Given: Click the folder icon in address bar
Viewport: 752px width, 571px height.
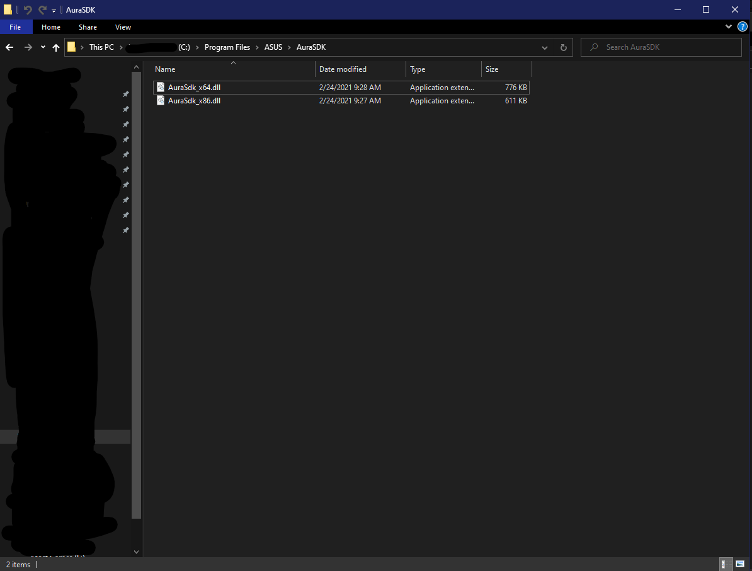Looking at the screenshot, I should (71, 47).
